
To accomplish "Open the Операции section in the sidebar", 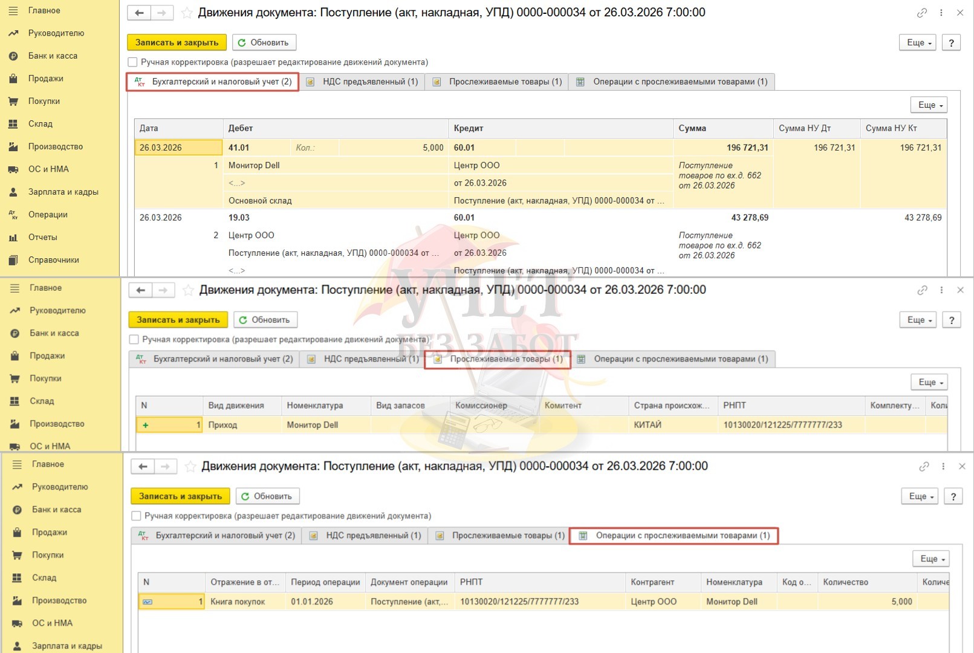I will click(x=47, y=215).
